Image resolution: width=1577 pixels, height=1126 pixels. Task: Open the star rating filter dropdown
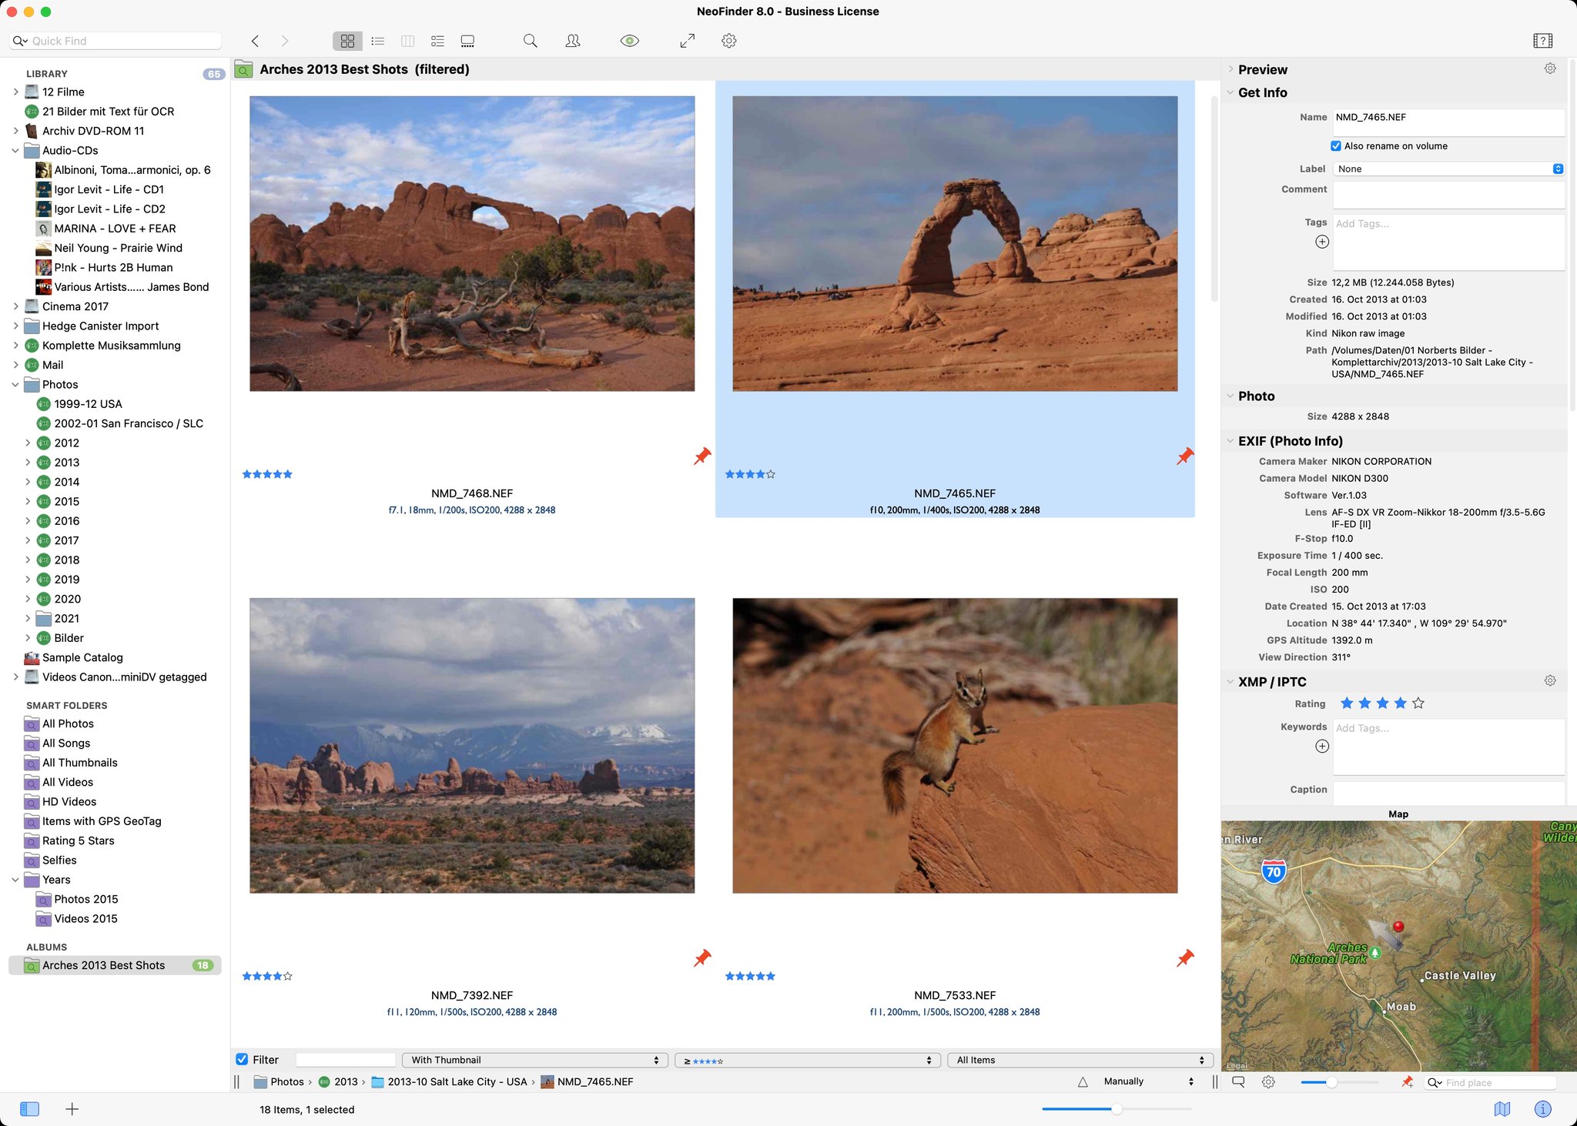click(x=807, y=1060)
